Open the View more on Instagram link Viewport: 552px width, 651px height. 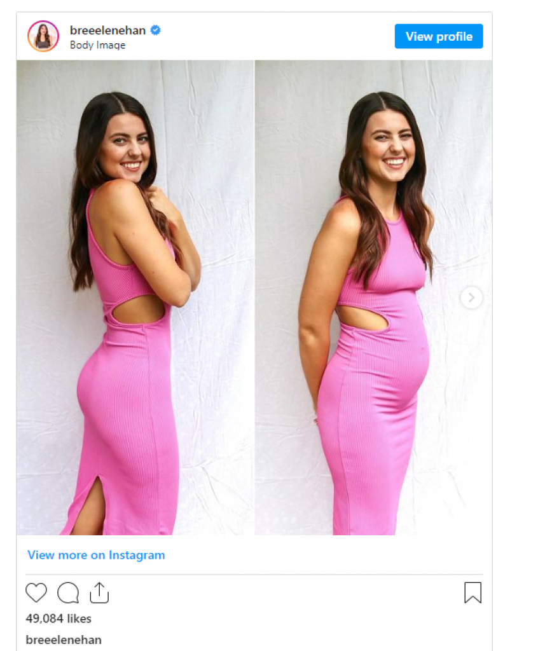(96, 555)
